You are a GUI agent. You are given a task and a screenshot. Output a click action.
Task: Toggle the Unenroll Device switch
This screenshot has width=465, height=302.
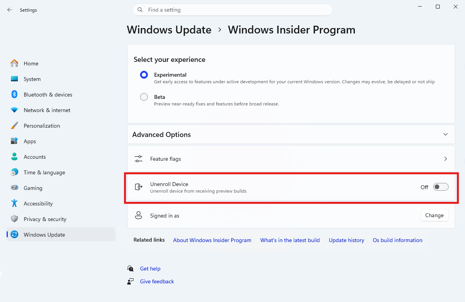[441, 187]
